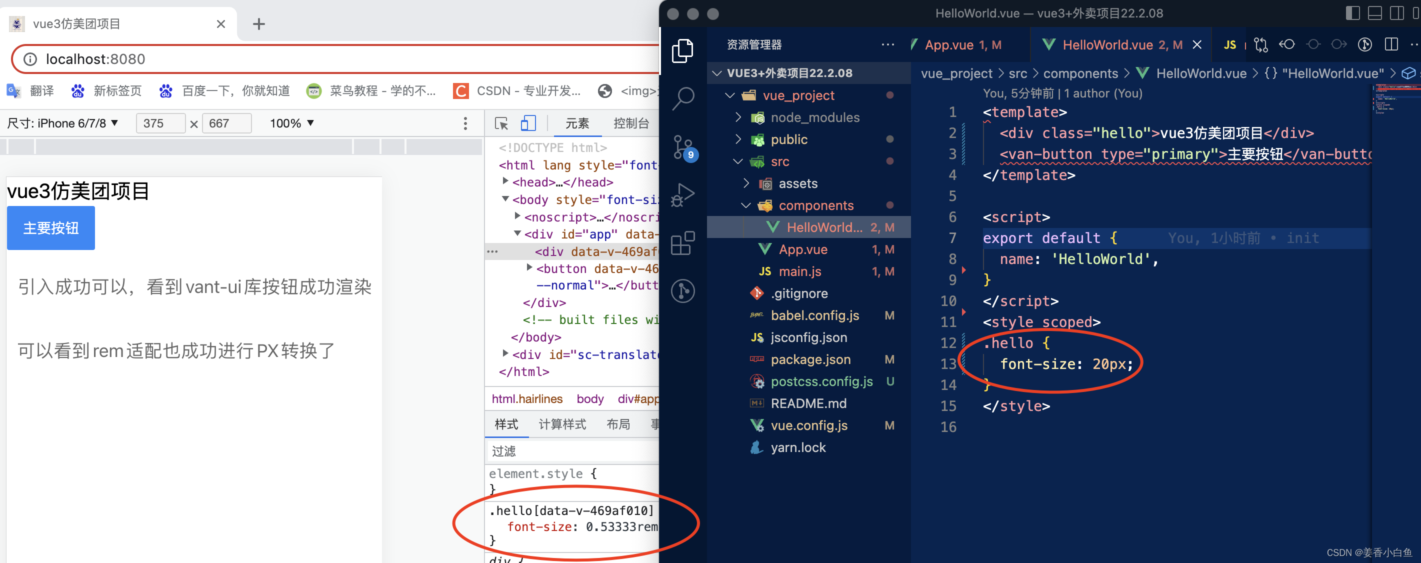This screenshot has width=1421, height=563.
Task: Open the 百度一下 bookmark
Action: [x=224, y=91]
